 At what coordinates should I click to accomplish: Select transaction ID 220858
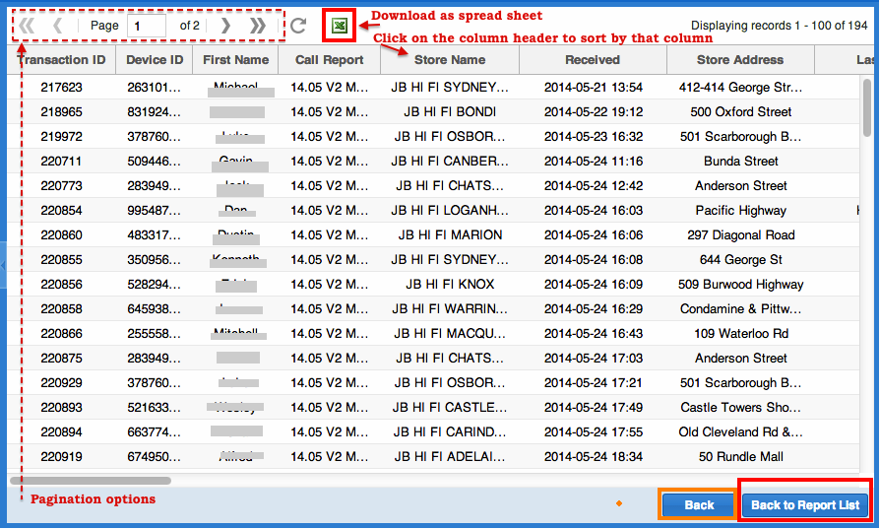[x=61, y=309]
